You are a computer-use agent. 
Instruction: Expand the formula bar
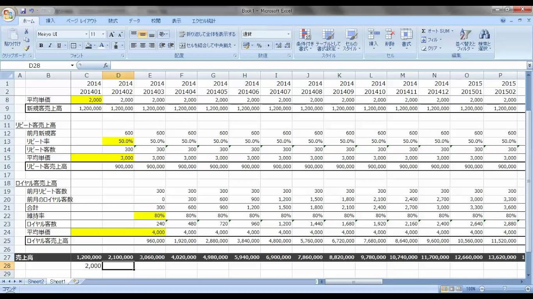[x=530, y=66]
